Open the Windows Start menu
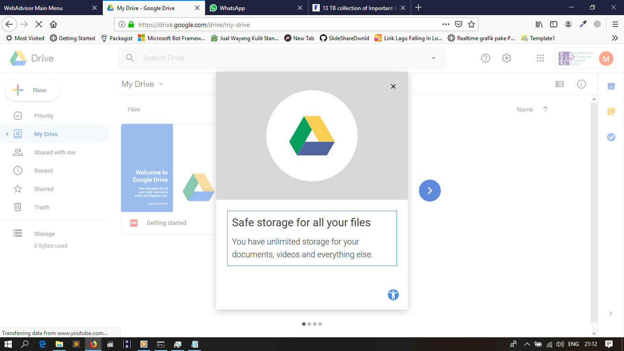The image size is (624, 351). point(8,344)
